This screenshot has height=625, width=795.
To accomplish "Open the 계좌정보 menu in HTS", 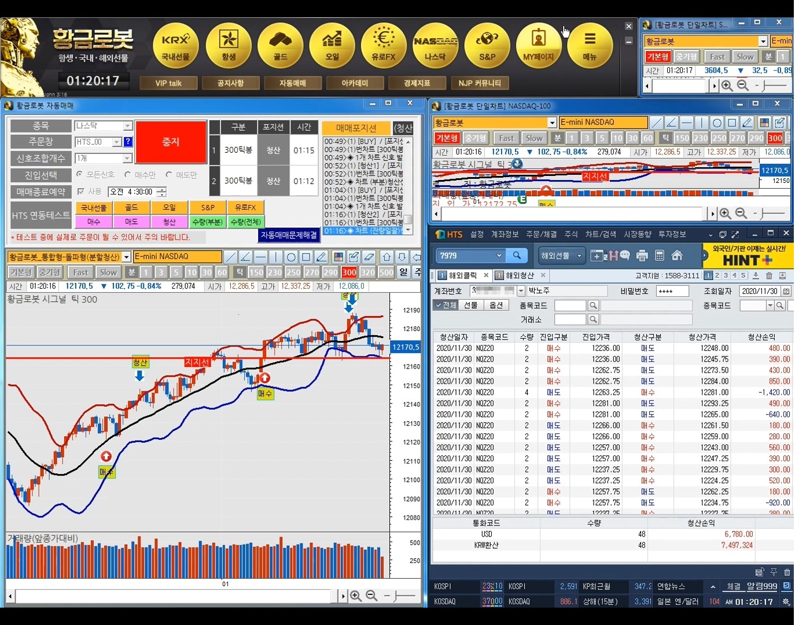I will pos(505,234).
